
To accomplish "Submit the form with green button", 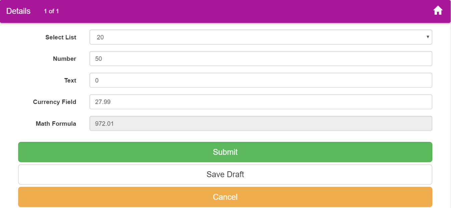I will pyautogui.click(x=225, y=152).
